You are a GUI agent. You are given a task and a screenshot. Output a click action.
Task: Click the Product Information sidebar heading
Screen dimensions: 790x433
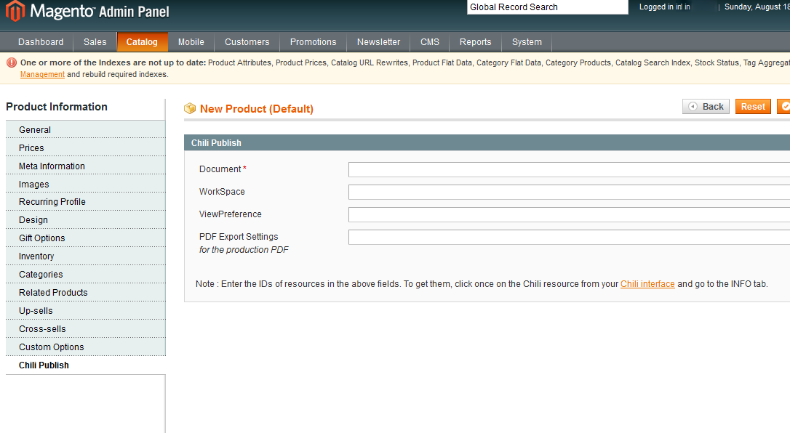[57, 107]
